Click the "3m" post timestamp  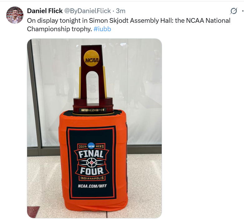tap(121, 11)
